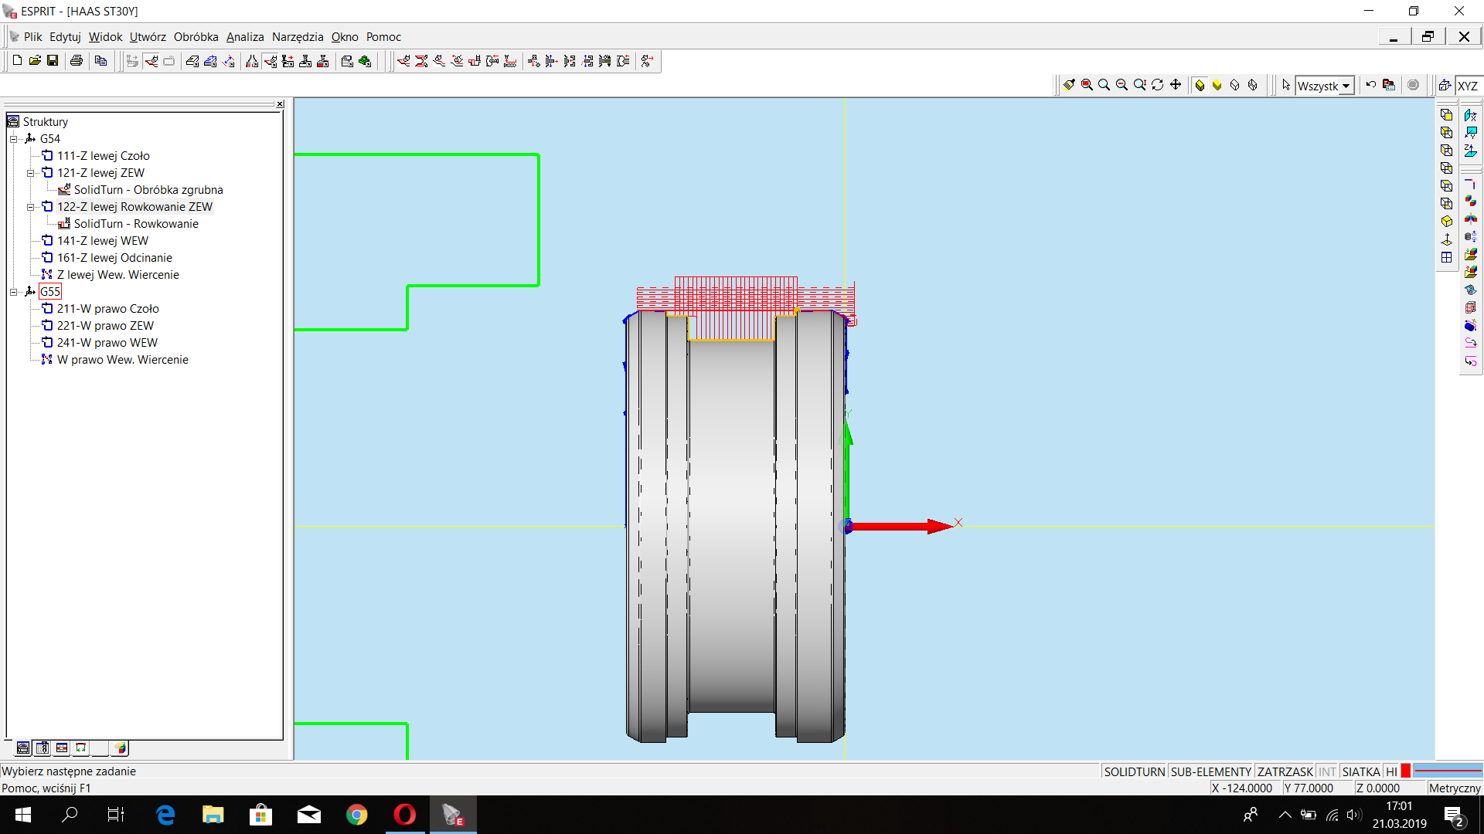
Task: Click the red color swatch in status bar
Action: click(1406, 771)
